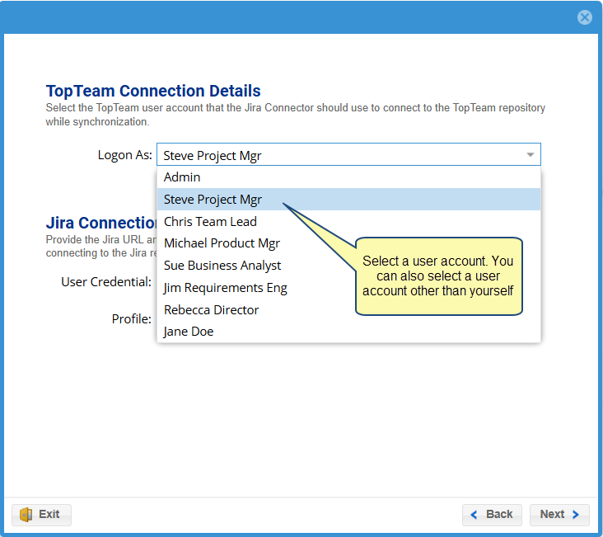The width and height of the screenshot is (603, 537).
Task: Select Michael Product Mgr option
Action: coord(222,243)
